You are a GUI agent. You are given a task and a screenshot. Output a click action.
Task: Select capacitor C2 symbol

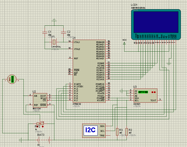[63, 33]
